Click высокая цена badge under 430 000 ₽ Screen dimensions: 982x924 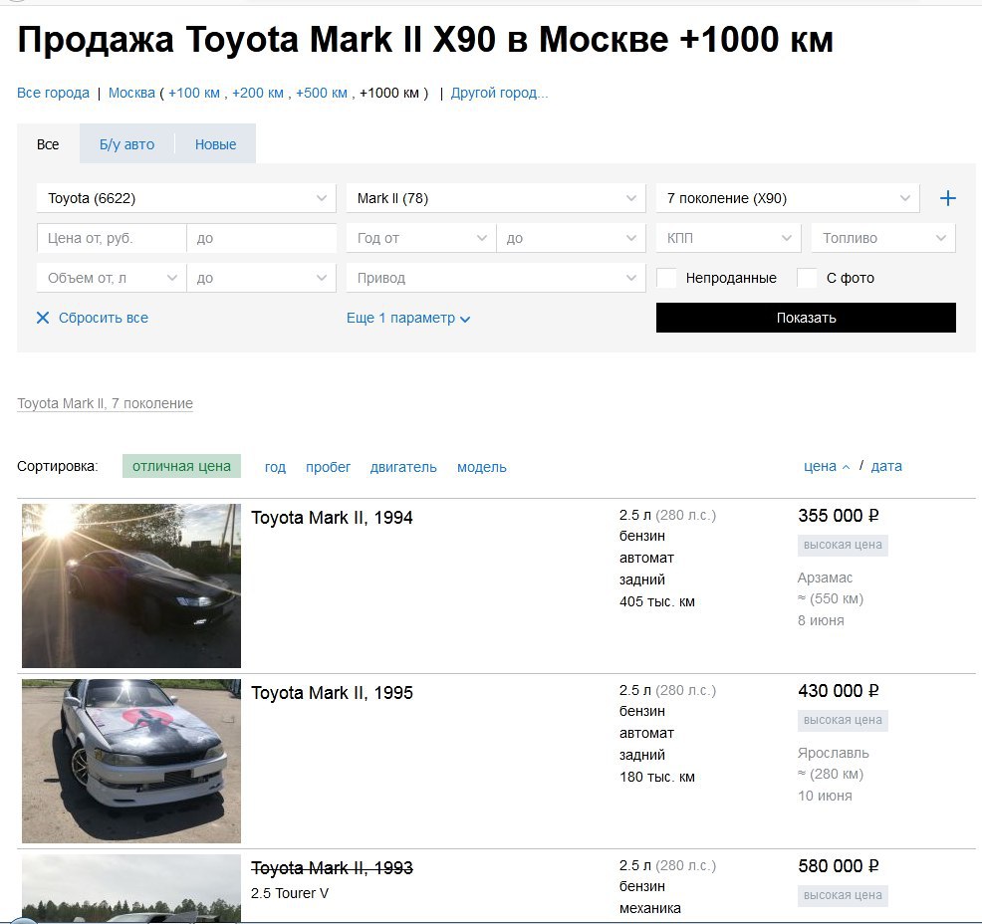[843, 721]
